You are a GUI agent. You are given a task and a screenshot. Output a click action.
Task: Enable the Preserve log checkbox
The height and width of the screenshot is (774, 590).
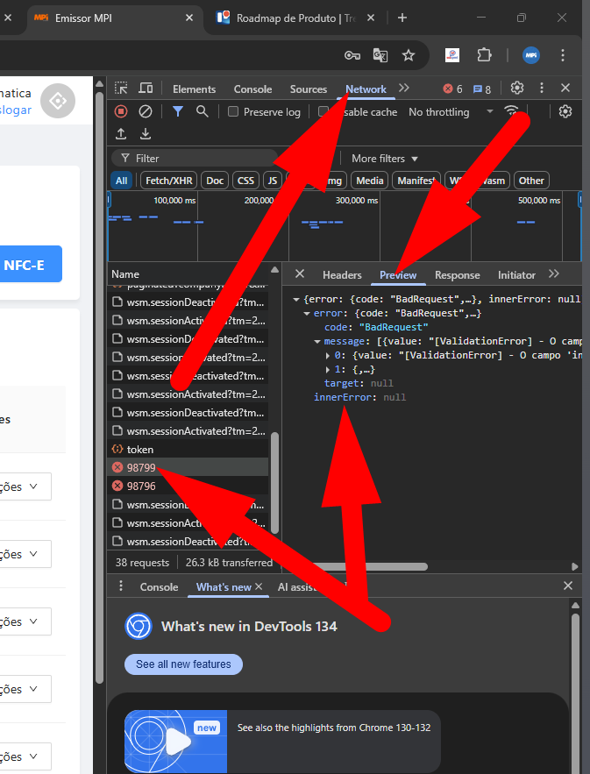coord(233,112)
